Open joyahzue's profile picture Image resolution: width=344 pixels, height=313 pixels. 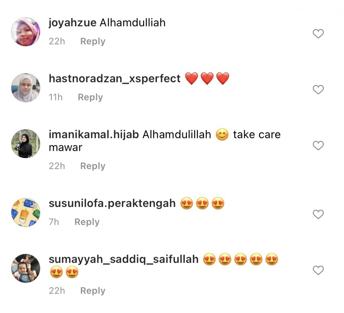[26, 32]
